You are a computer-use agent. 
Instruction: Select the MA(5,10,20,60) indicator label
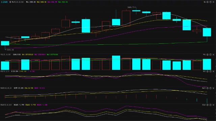(18, 2)
